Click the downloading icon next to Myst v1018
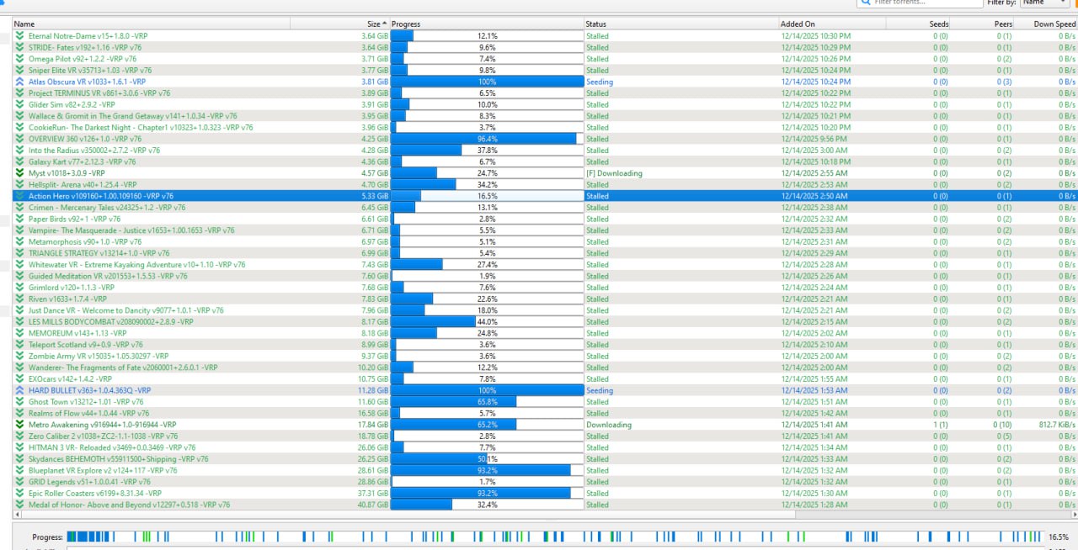Image resolution: width=1078 pixels, height=550 pixels. click(x=19, y=173)
